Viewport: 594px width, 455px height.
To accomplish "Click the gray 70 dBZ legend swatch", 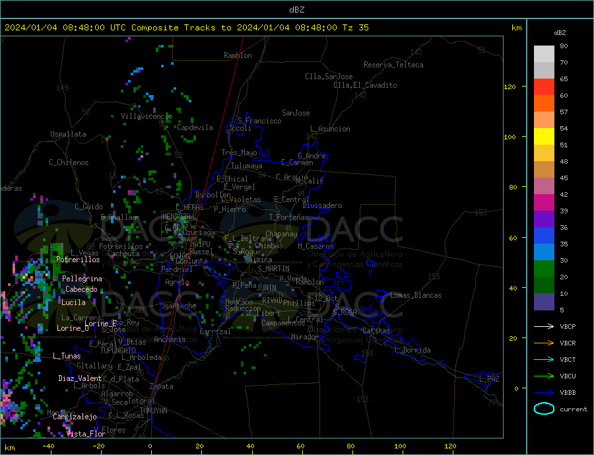I will pos(544,71).
